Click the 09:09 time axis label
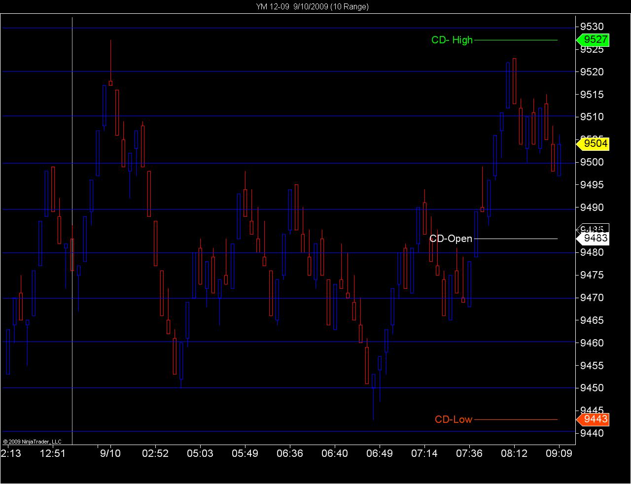This screenshot has height=484, width=631. click(559, 453)
